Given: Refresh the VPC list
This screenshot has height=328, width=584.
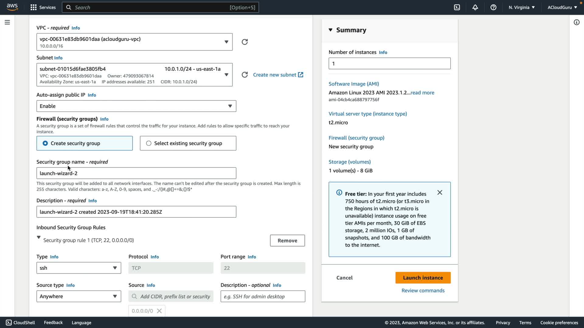Looking at the screenshot, I should pyautogui.click(x=245, y=42).
